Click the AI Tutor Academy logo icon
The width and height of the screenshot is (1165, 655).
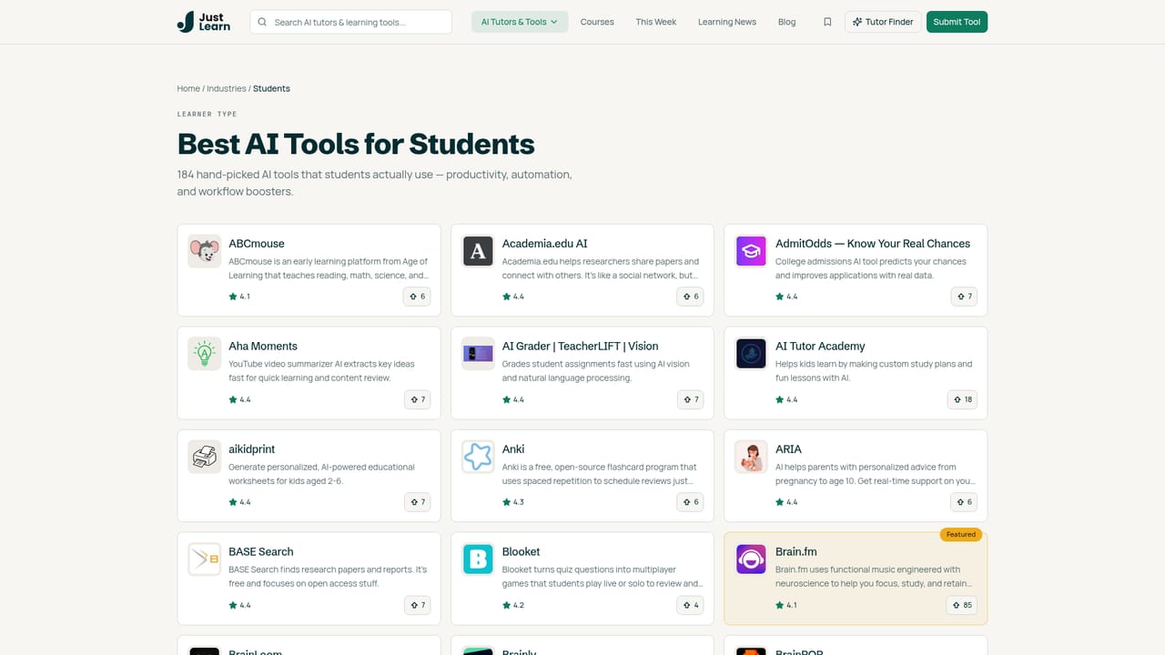point(751,354)
